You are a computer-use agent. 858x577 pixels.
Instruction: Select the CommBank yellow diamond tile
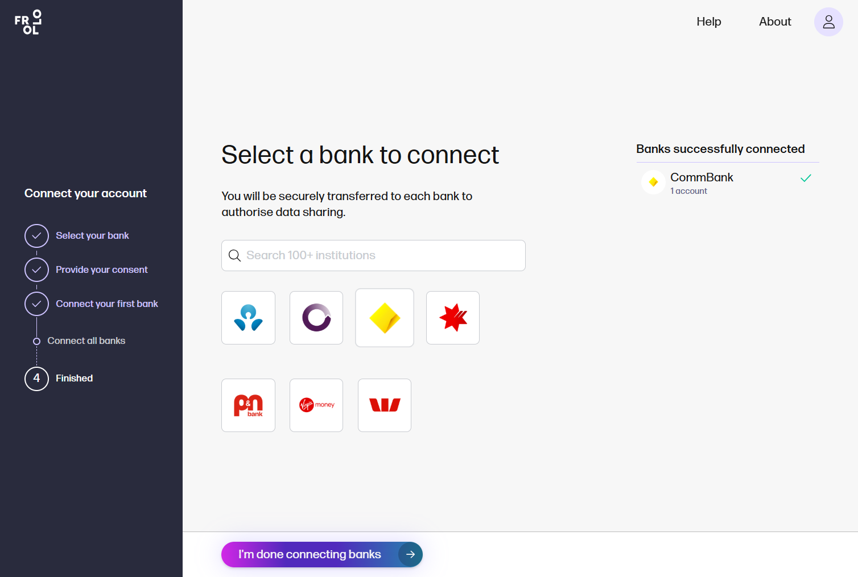pos(385,318)
